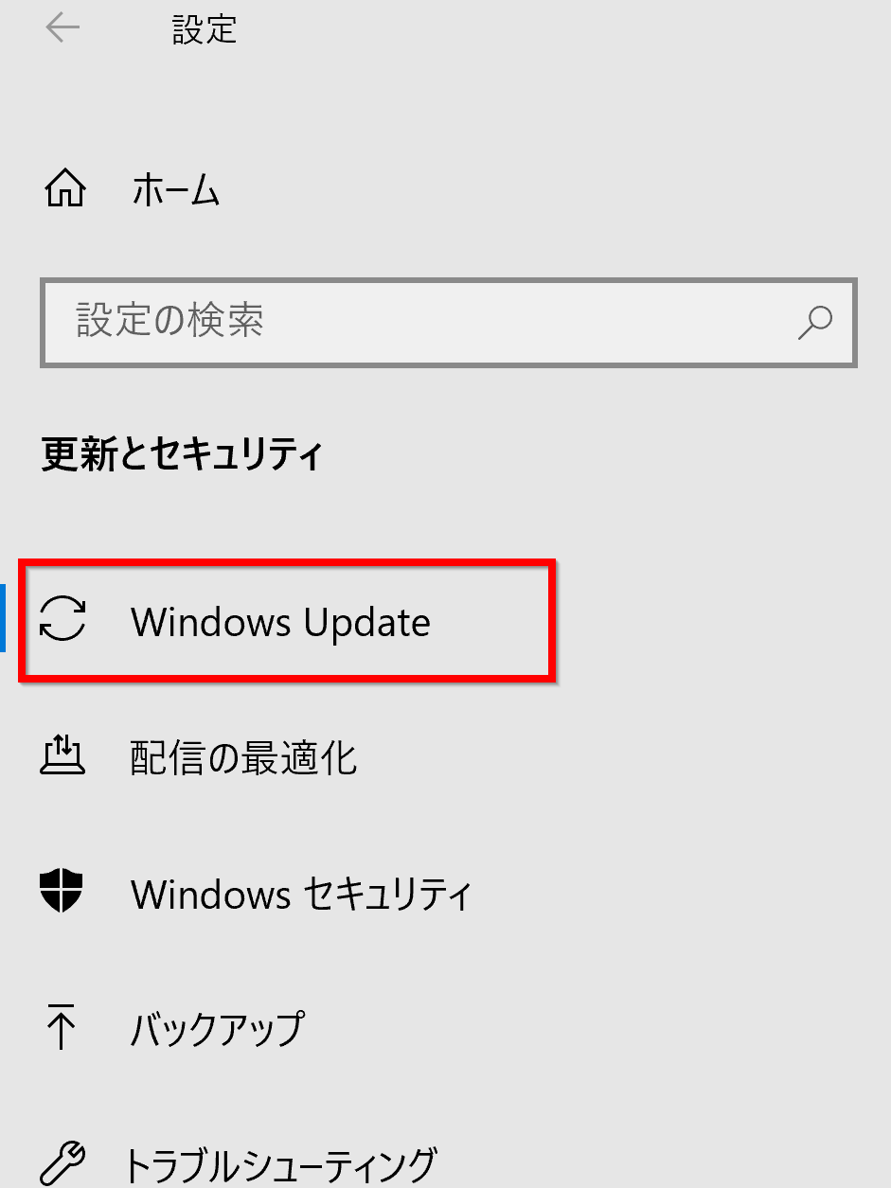
Task: Click the magnifier icon in the search box
Action: 814,322
